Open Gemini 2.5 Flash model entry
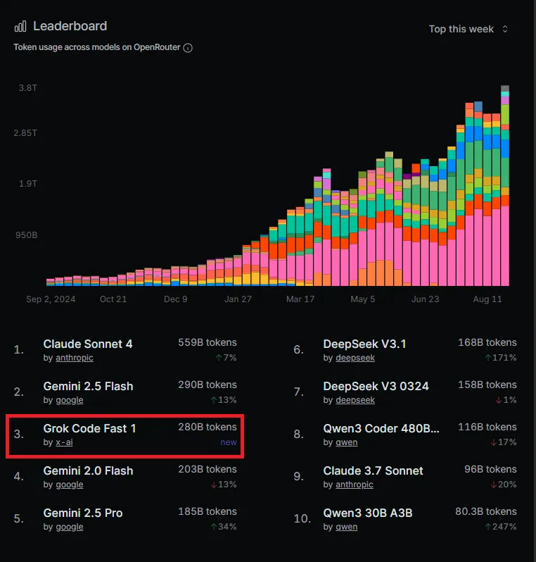Screen dimensions: 536x562 point(88,387)
